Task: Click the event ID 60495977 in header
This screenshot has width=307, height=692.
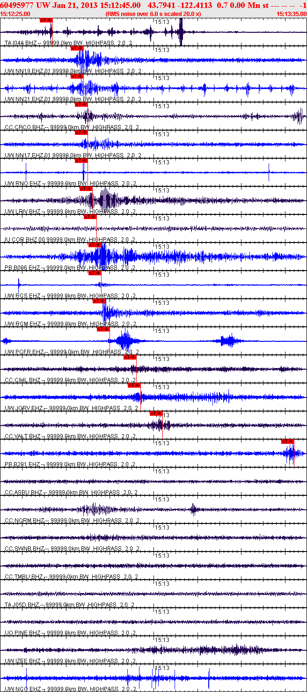Action: coord(17,5)
